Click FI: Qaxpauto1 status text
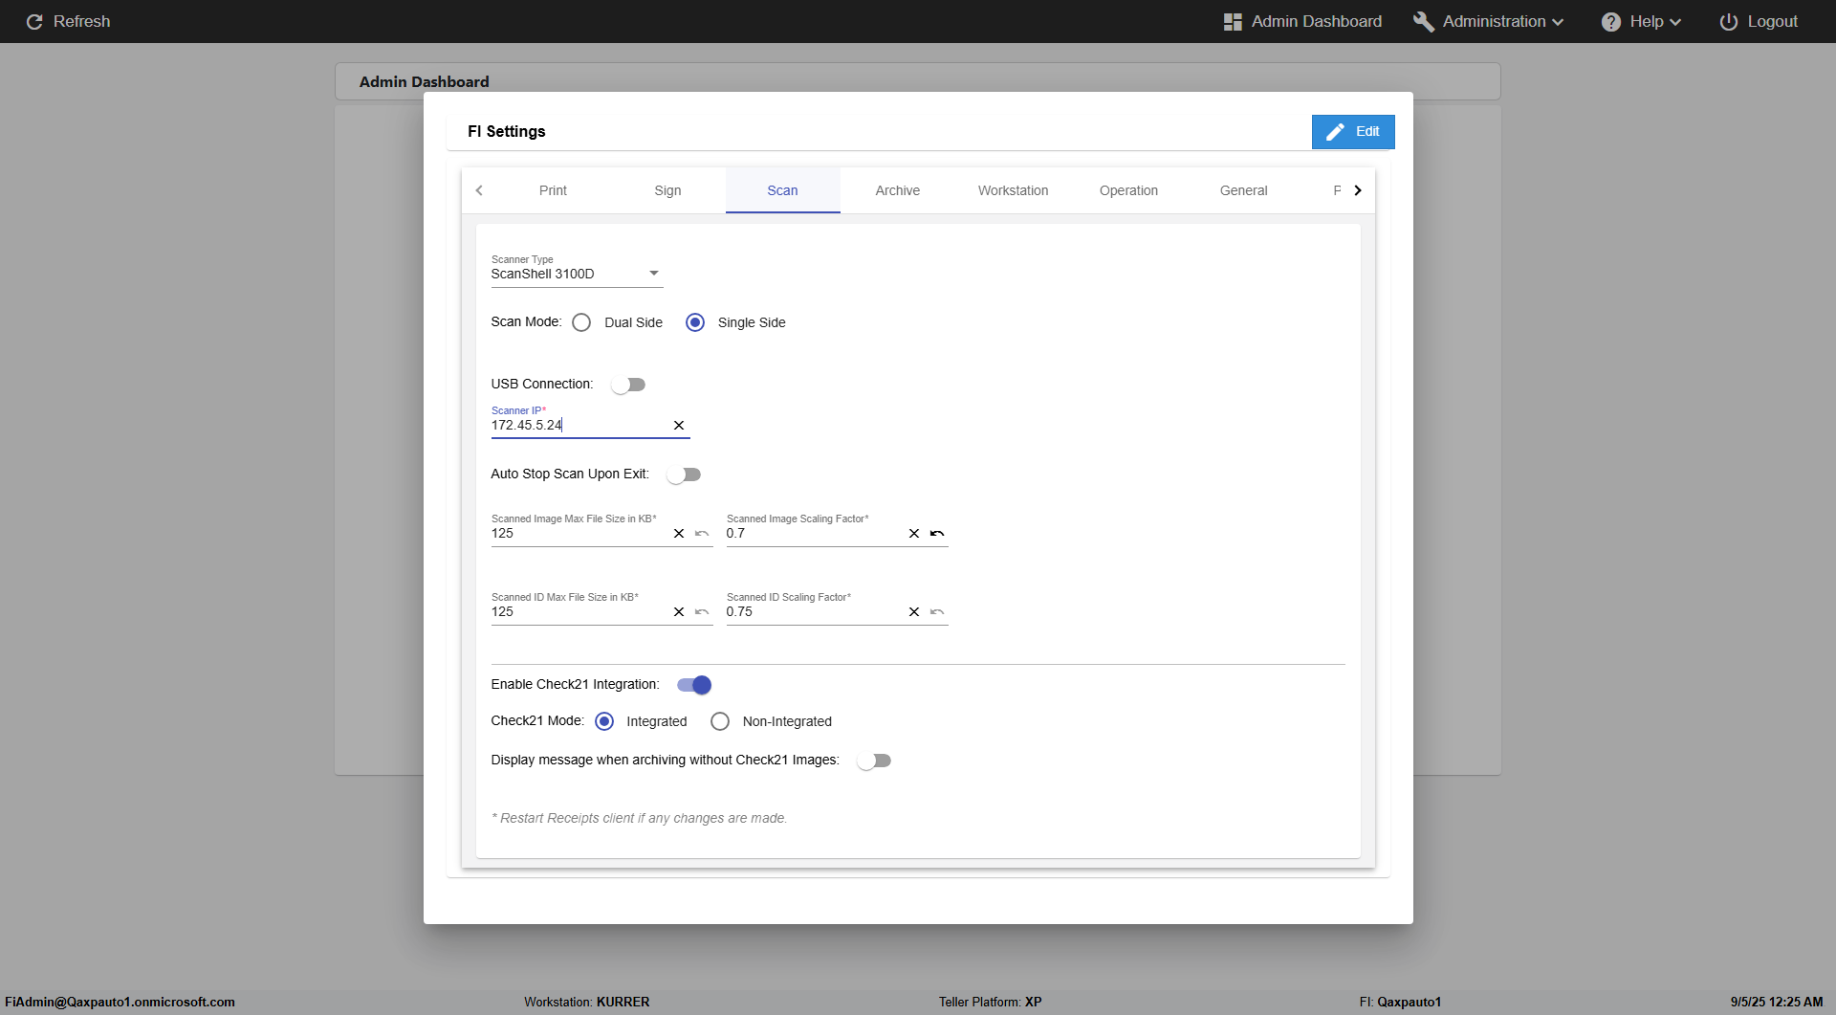Screen dimensions: 1836x1015 point(1400,1003)
